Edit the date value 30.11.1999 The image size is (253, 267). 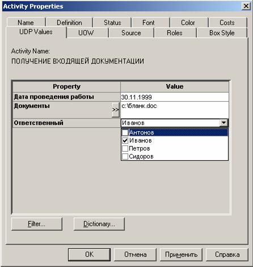pyautogui.click(x=175, y=97)
